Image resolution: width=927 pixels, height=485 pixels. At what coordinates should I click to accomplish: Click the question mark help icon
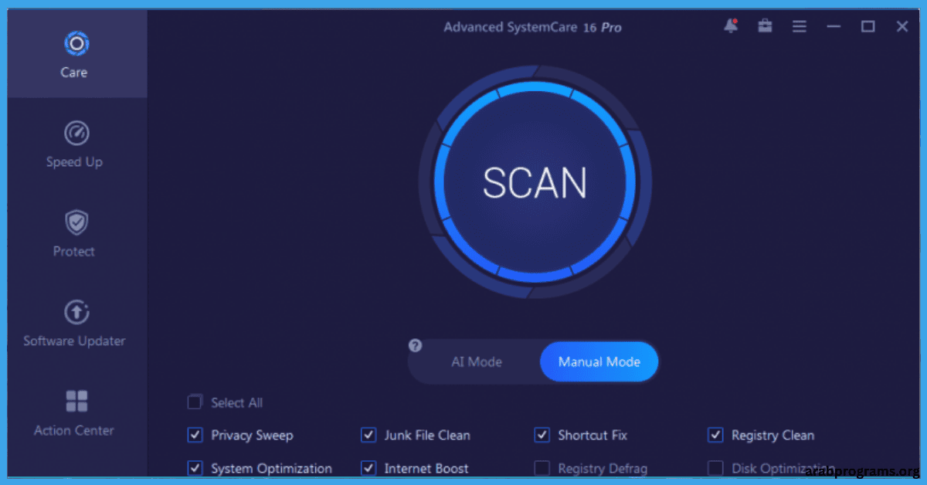(x=416, y=345)
